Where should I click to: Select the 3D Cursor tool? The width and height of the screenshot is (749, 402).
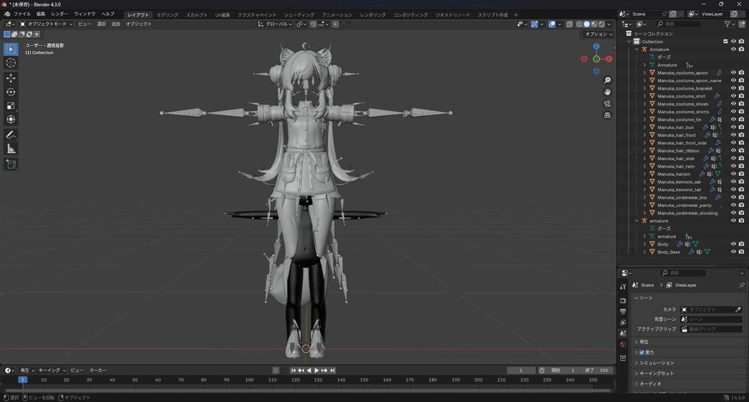[x=11, y=63]
